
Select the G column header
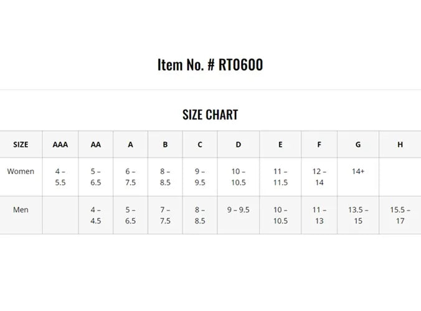point(358,145)
